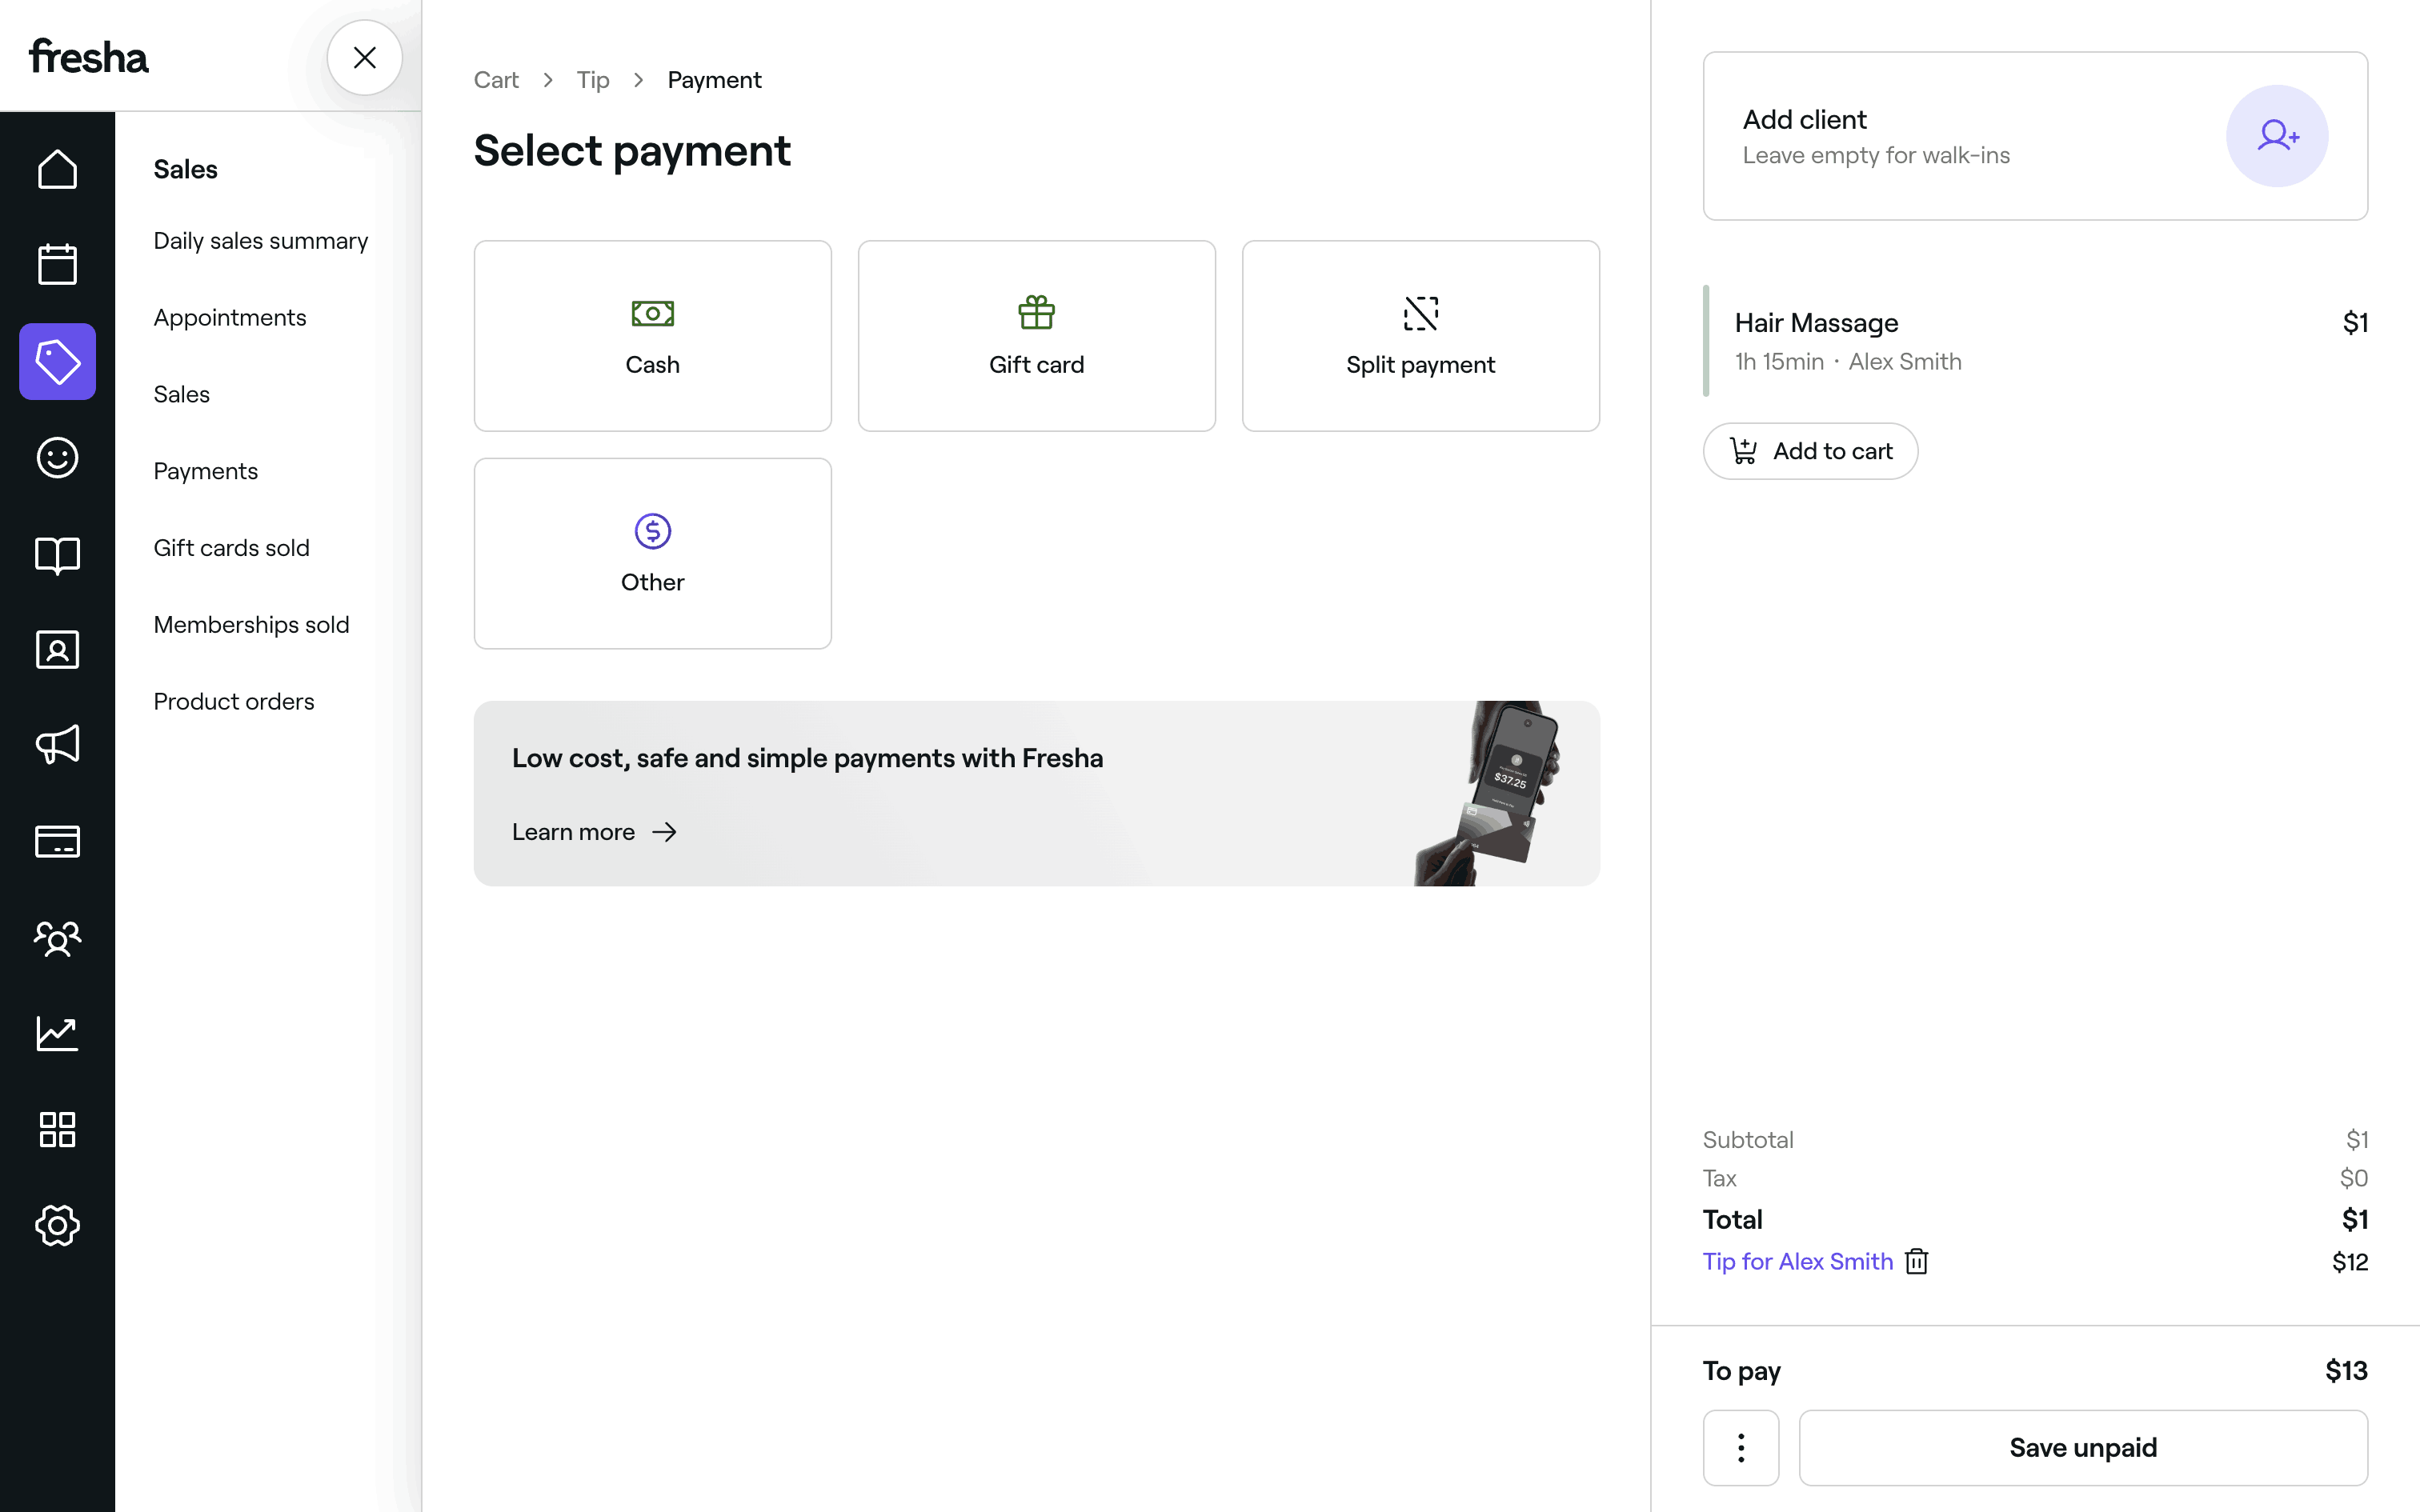Click the Marketing megaphone icon

click(57, 745)
